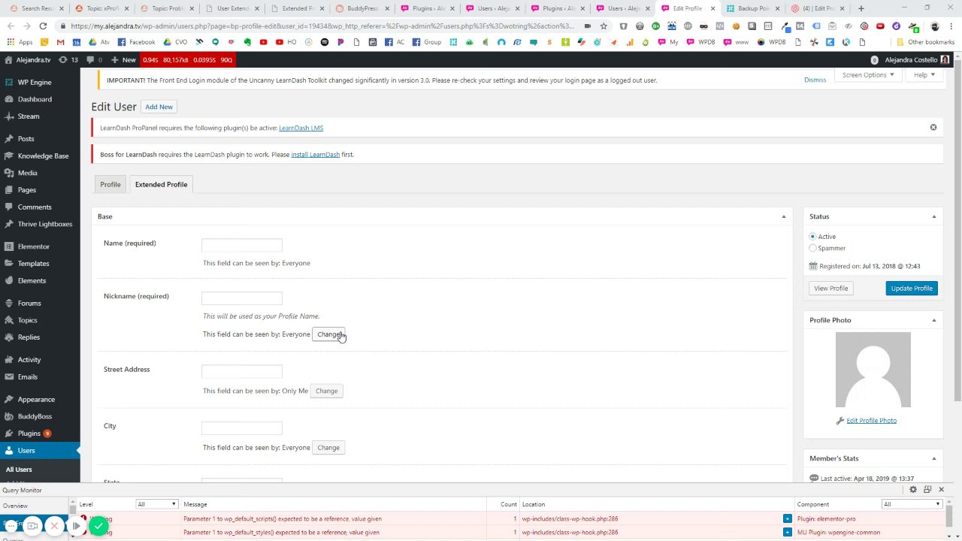Screen dimensions: 962x541
Task: Switch to the Profile tab
Action: tap(110, 184)
